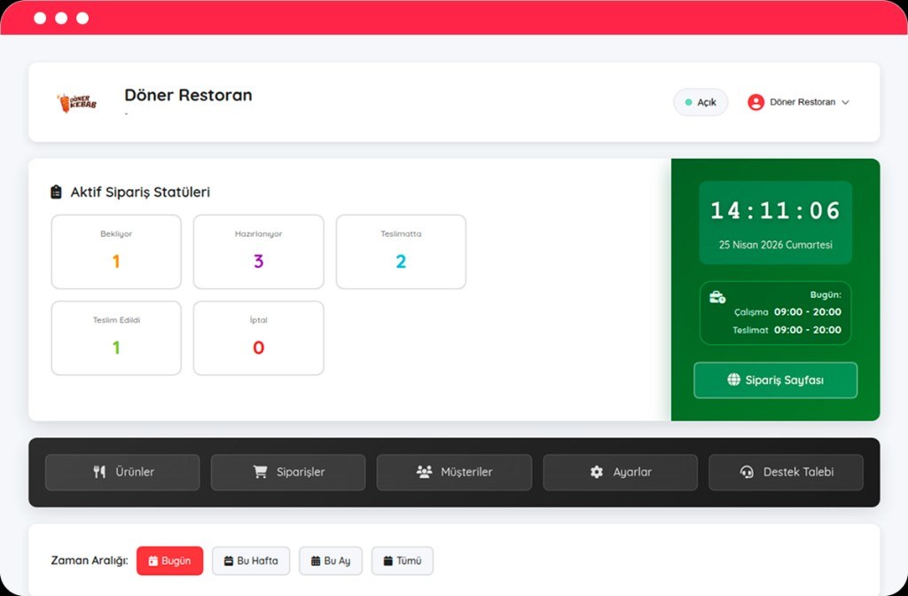Click the date 25 Nisan 2026 Cumartesi
908x596 pixels.
[775, 245]
